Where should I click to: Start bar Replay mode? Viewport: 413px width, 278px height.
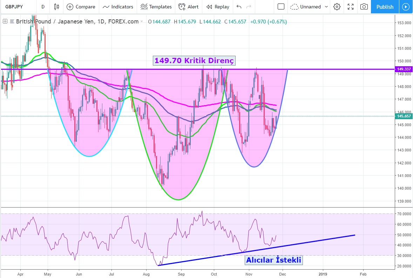coord(218,7)
